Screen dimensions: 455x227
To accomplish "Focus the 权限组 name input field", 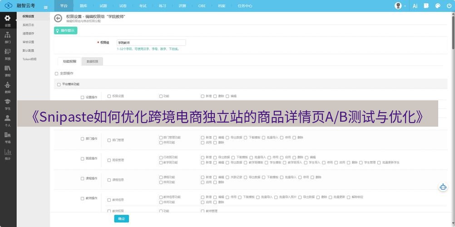I will tap(151, 43).
